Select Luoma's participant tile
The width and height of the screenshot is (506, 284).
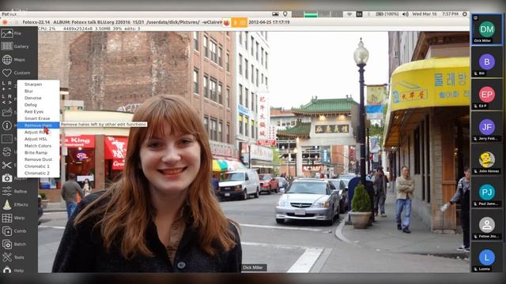(487, 258)
